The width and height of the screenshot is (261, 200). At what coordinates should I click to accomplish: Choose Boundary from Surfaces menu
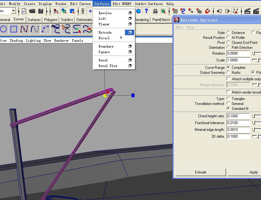coord(106,46)
